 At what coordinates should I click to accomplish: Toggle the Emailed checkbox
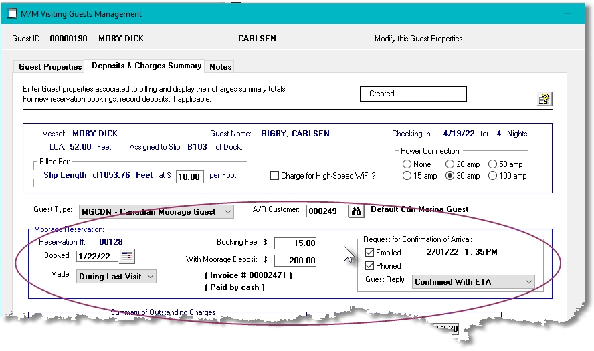click(369, 253)
